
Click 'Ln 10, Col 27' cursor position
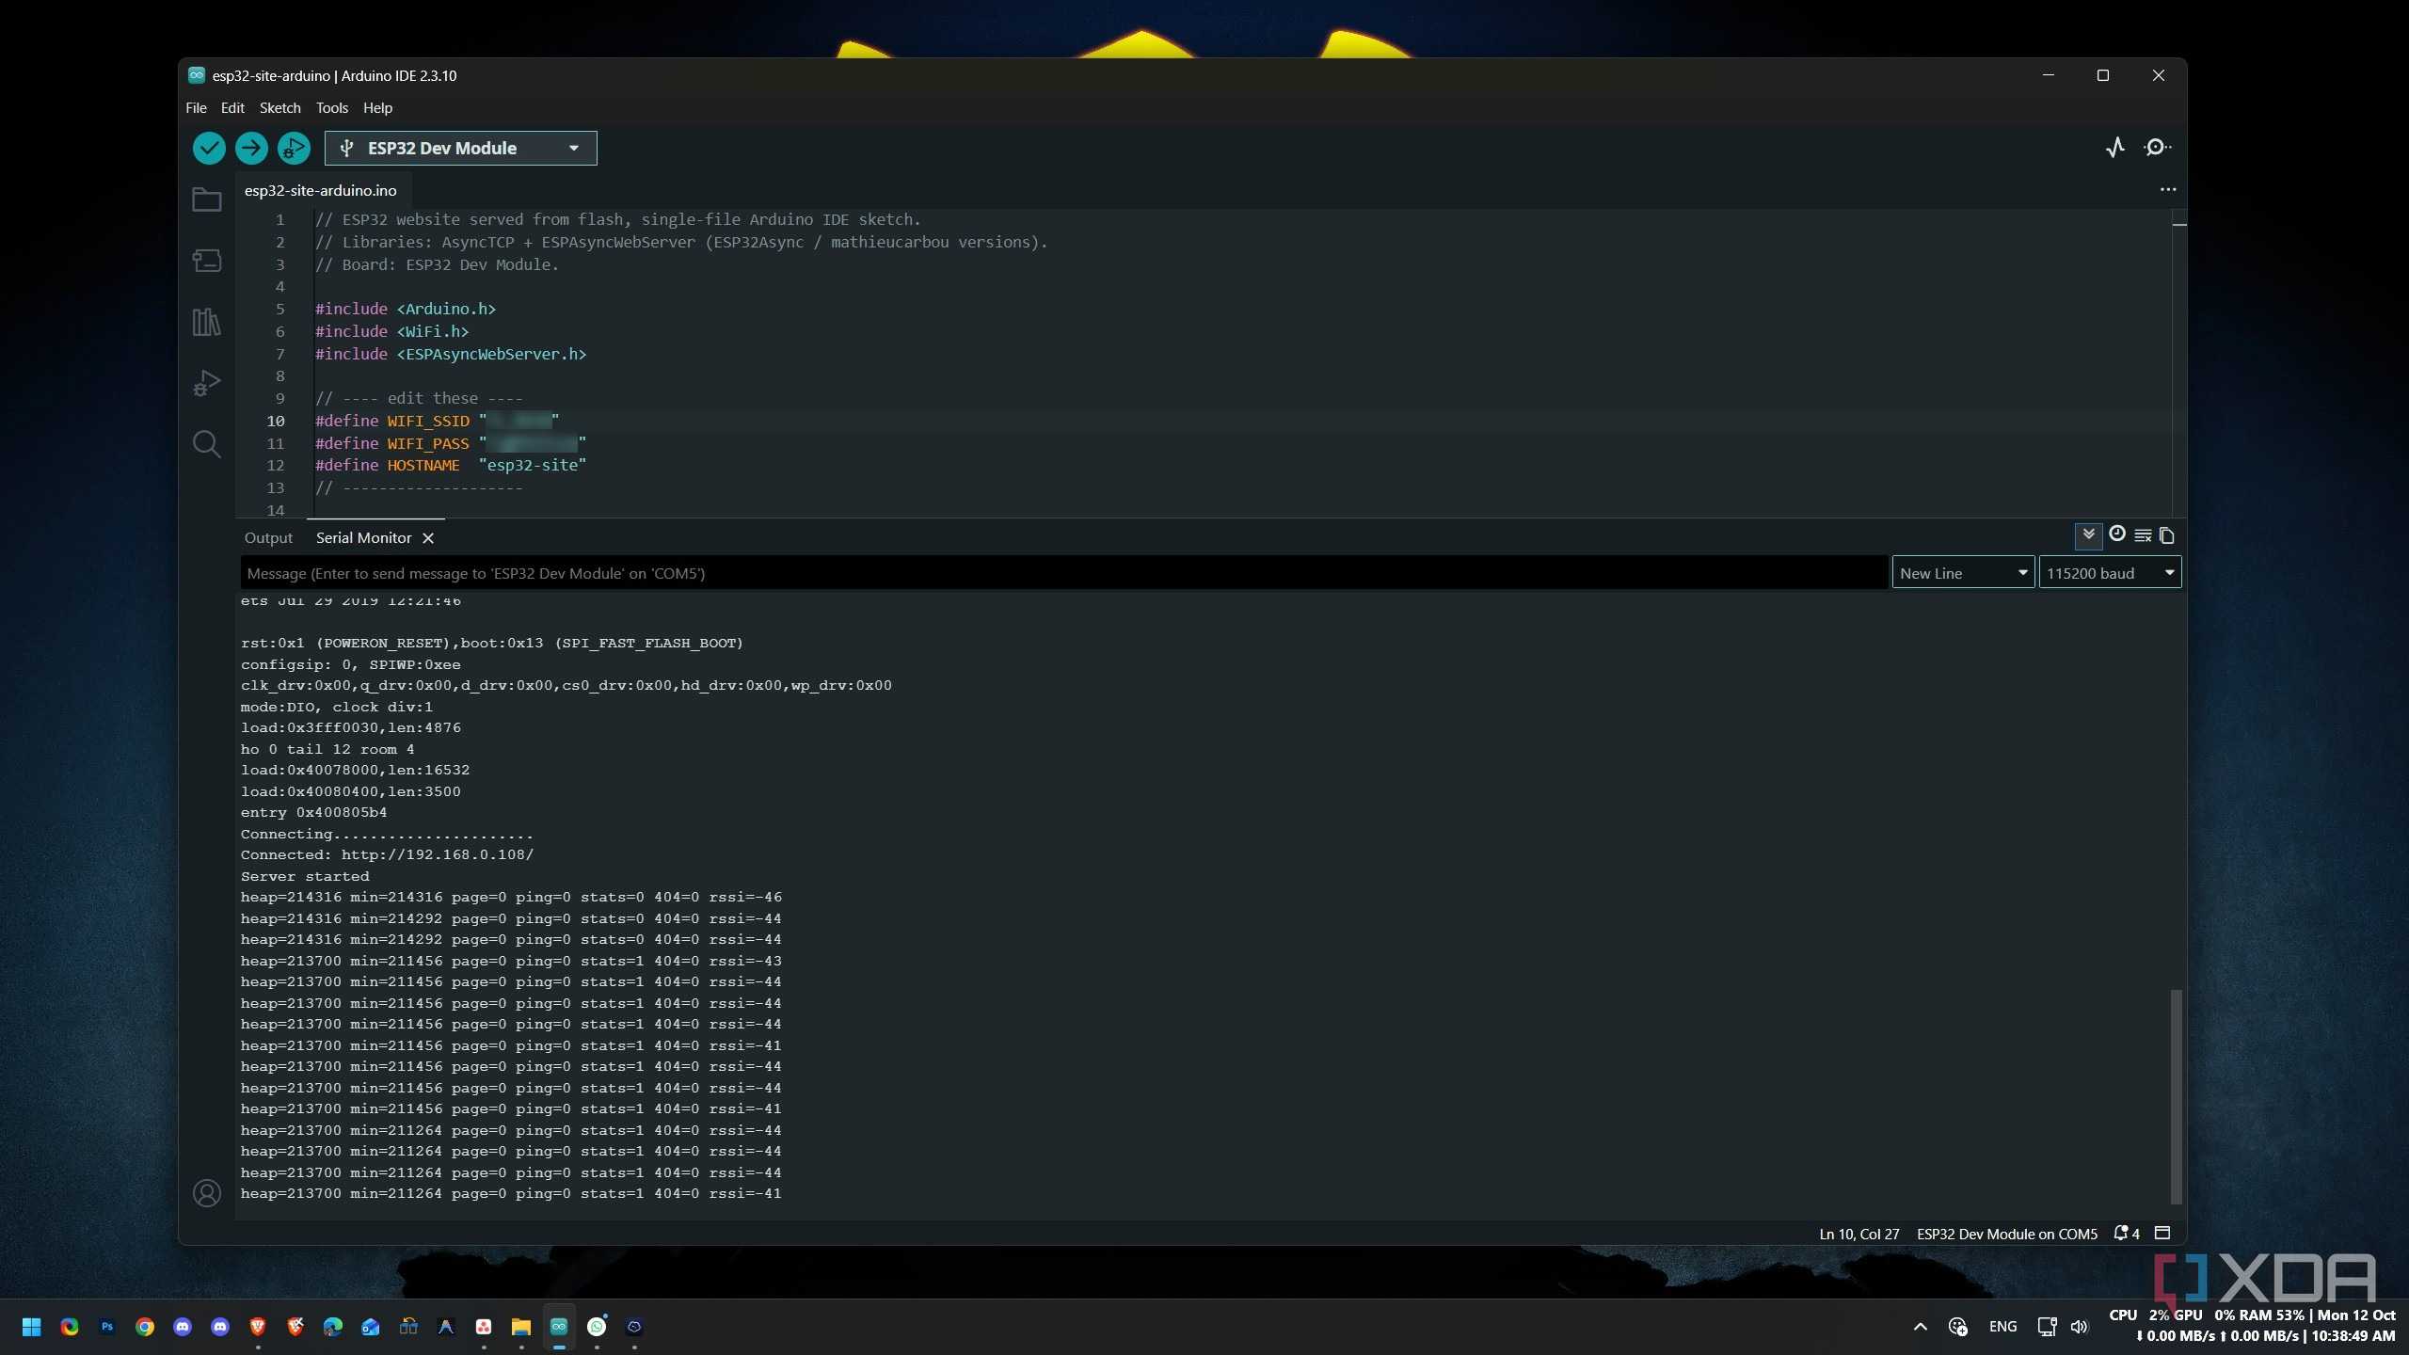click(1859, 1234)
